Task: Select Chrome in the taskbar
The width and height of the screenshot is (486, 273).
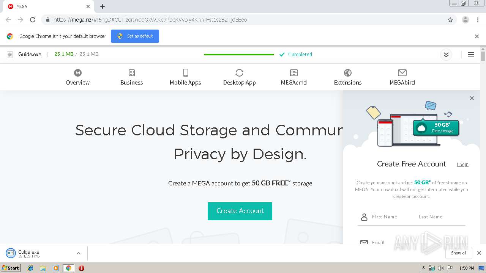Action: point(69,268)
